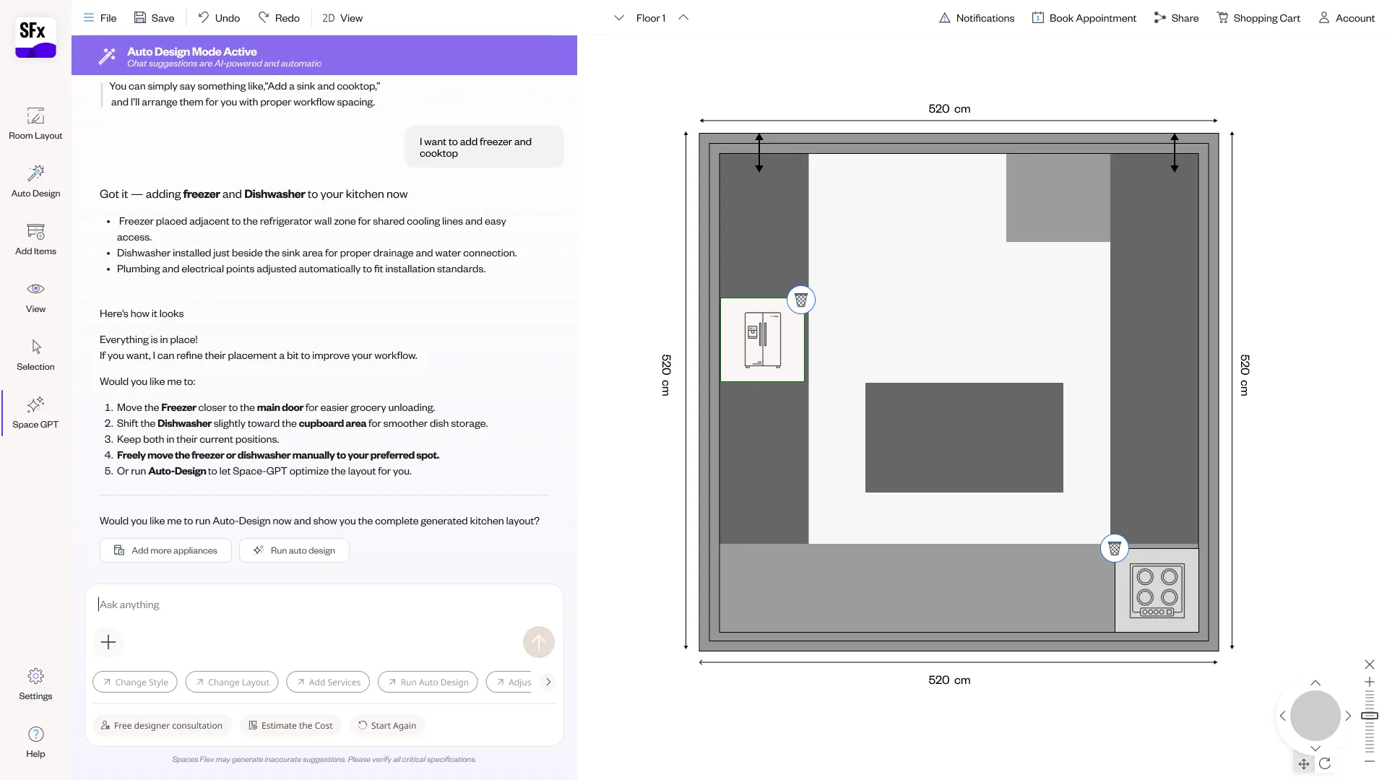Open the View sidebar option
Screen dimensions: 1387x780
(x=35, y=297)
